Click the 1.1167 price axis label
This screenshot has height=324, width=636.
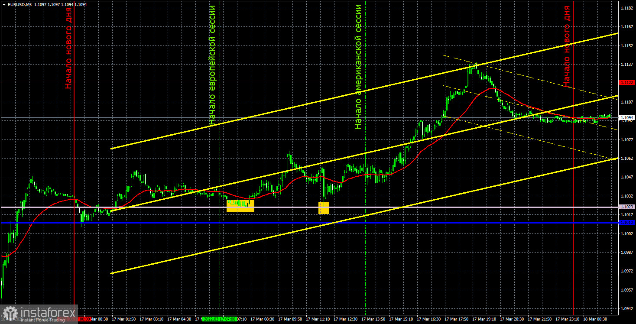click(x=626, y=27)
